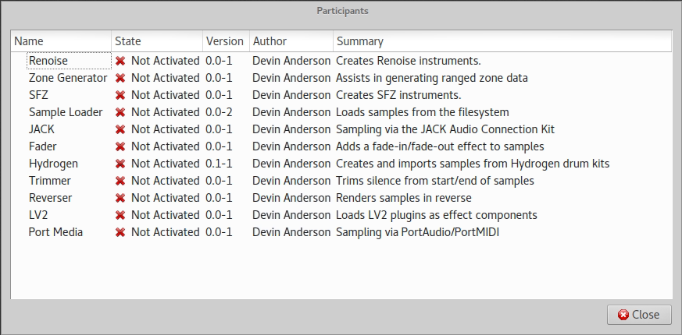Click the red X icon for JACK
Viewport: 682px width, 335px height.
coord(120,129)
